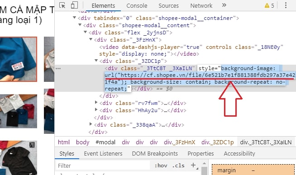Click the ellipsis beside selected element row
Image resolution: width=296 pixels, height=175 pixels.
click(x=58, y=68)
